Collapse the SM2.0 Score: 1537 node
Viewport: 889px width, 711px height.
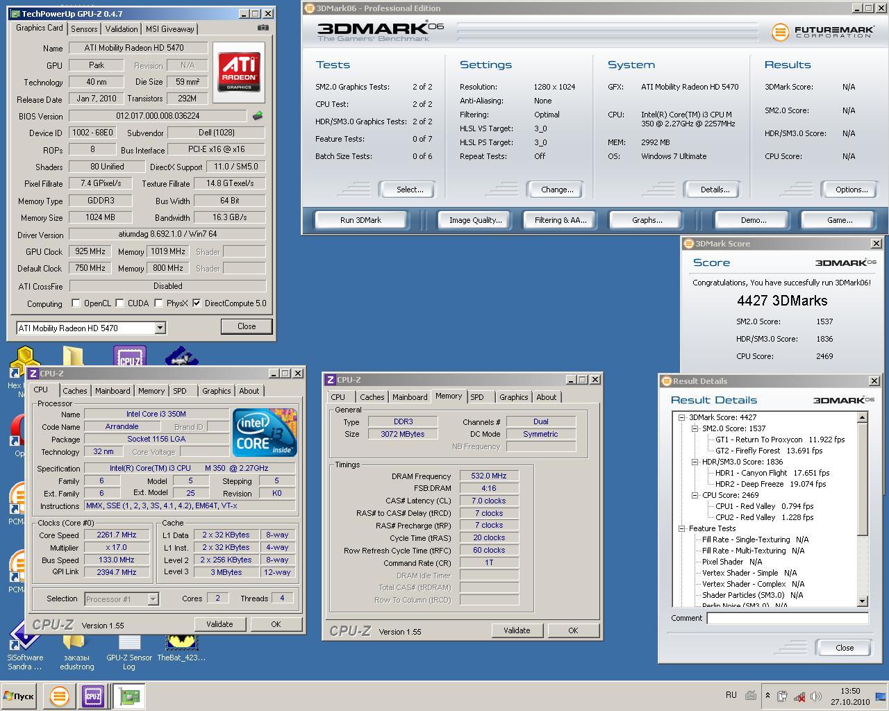695,428
